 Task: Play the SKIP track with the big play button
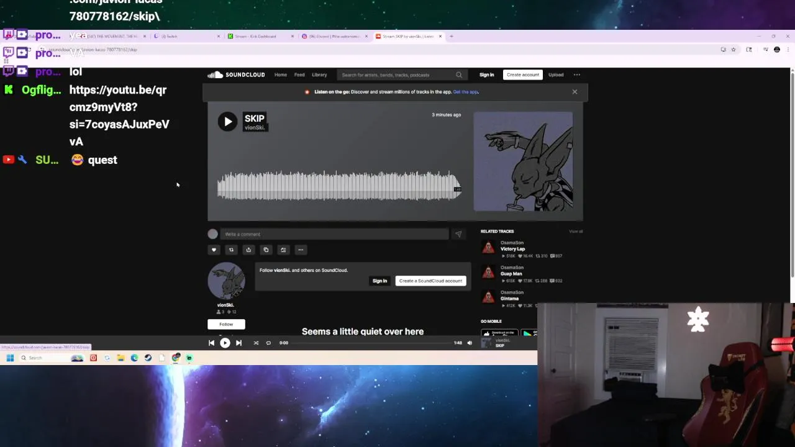pos(227,122)
